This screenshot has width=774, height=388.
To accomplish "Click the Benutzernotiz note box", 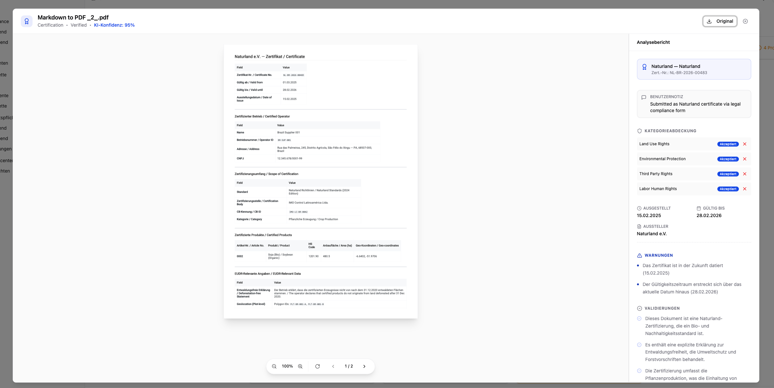I will tap(694, 104).
